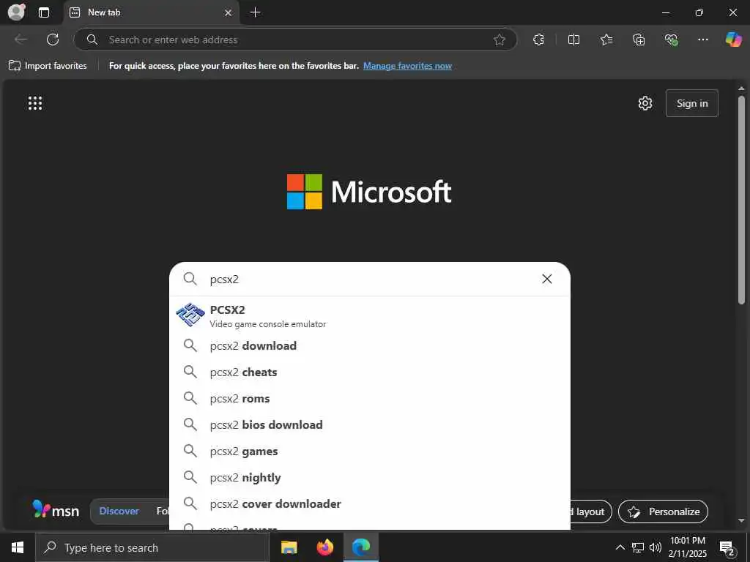This screenshot has width=750, height=562.
Task: Click the Refresh page icon
Action: coord(53,40)
